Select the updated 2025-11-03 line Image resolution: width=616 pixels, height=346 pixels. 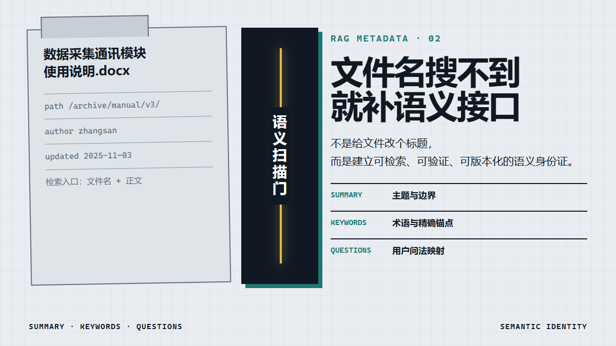pos(88,155)
